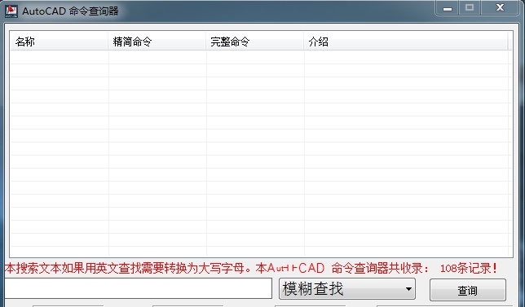Viewport: 525px width, 307px height.
Task: Minimize the AutoCAD 命令查询器 window
Action: (448, 8)
